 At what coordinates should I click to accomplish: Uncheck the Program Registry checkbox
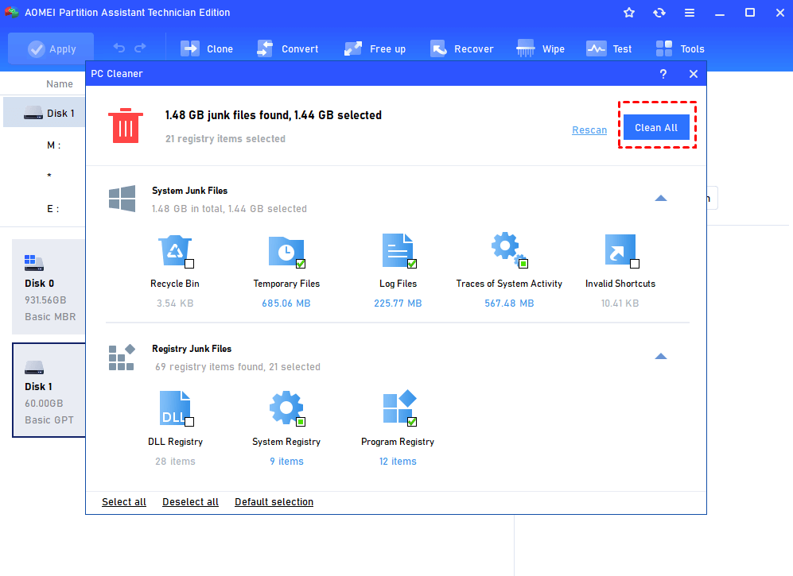tap(412, 422)
